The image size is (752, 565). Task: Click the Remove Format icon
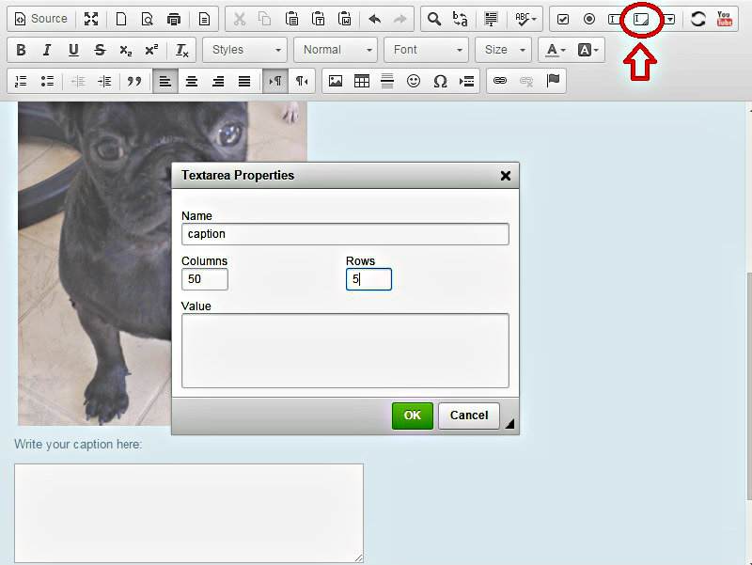pos(182,50)
